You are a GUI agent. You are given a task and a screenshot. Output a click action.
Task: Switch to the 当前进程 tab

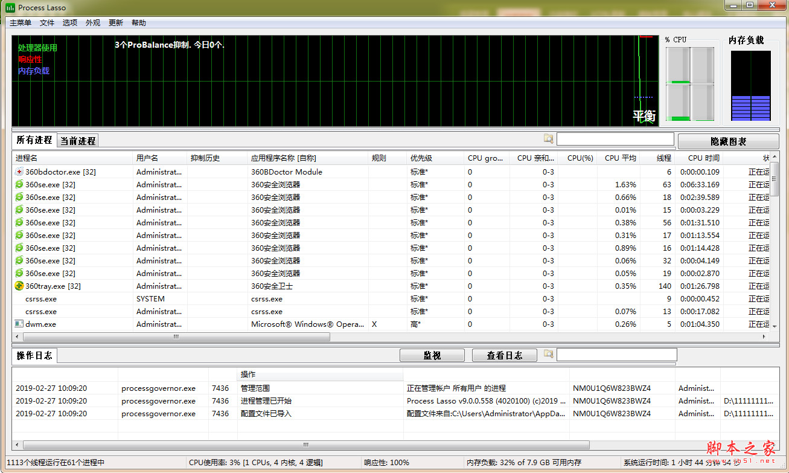[x=78, y=141]
